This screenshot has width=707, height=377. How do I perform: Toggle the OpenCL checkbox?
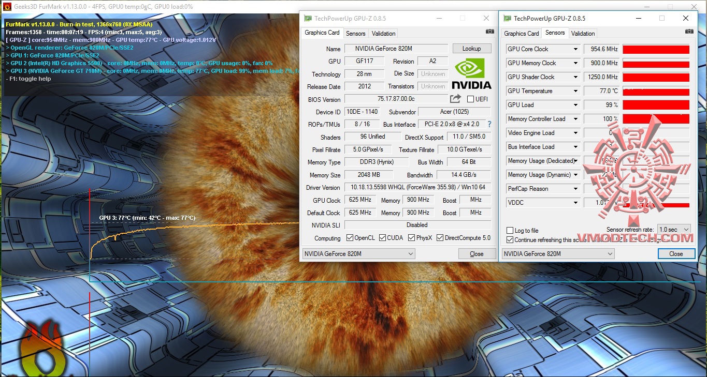click(x=350, y=238)
